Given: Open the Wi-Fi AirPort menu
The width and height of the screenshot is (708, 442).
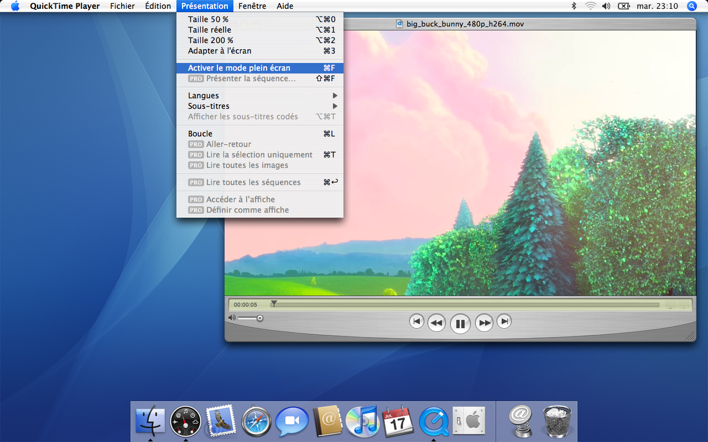Looking at the screenshot, I should 591,6.
